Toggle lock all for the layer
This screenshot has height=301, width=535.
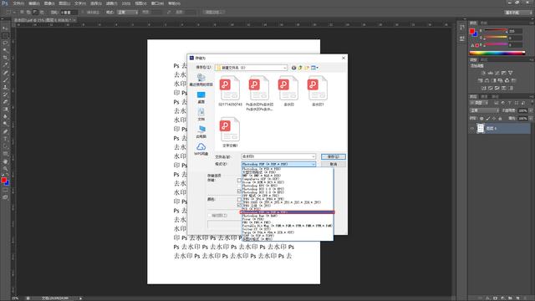click(x=500, y=119)
